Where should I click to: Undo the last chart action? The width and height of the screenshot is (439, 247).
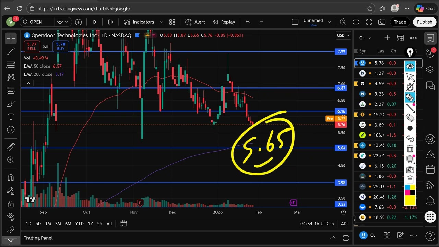(248, 22)
